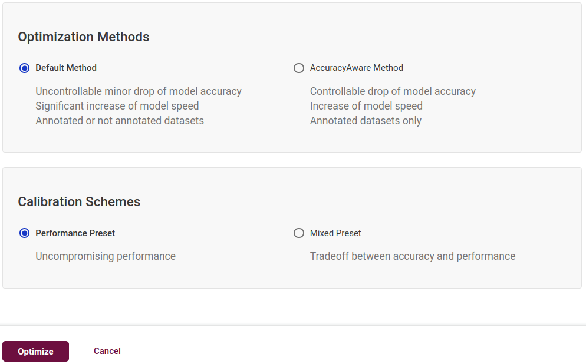Select the Default Method radio button
586x364 pixels.
(x=24, y=68)
